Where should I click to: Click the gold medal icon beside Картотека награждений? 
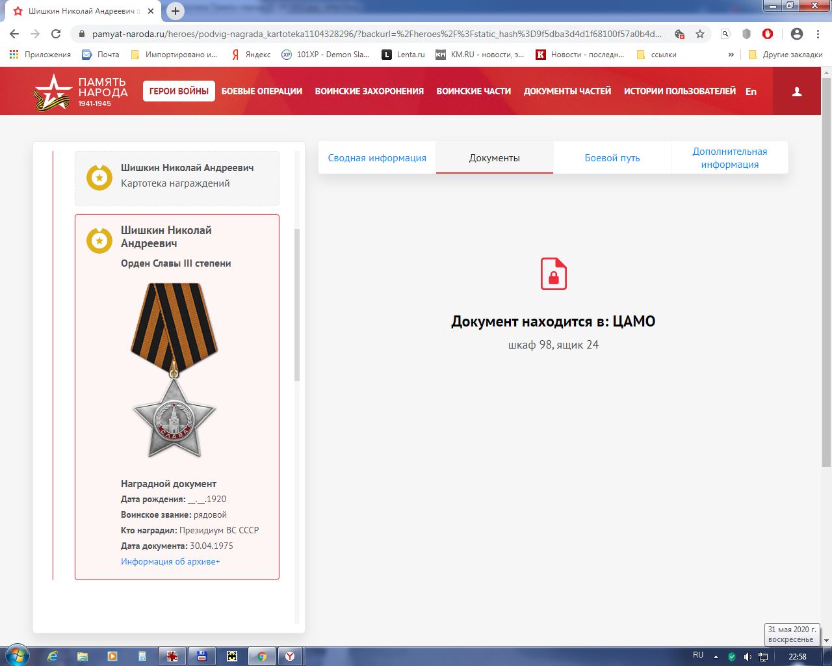[x=99, y=177]
